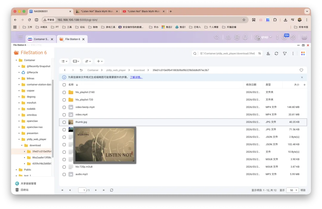322x209 pixels.
Task: Open background tasks icon in QTS header
Action: pos(228,37)
